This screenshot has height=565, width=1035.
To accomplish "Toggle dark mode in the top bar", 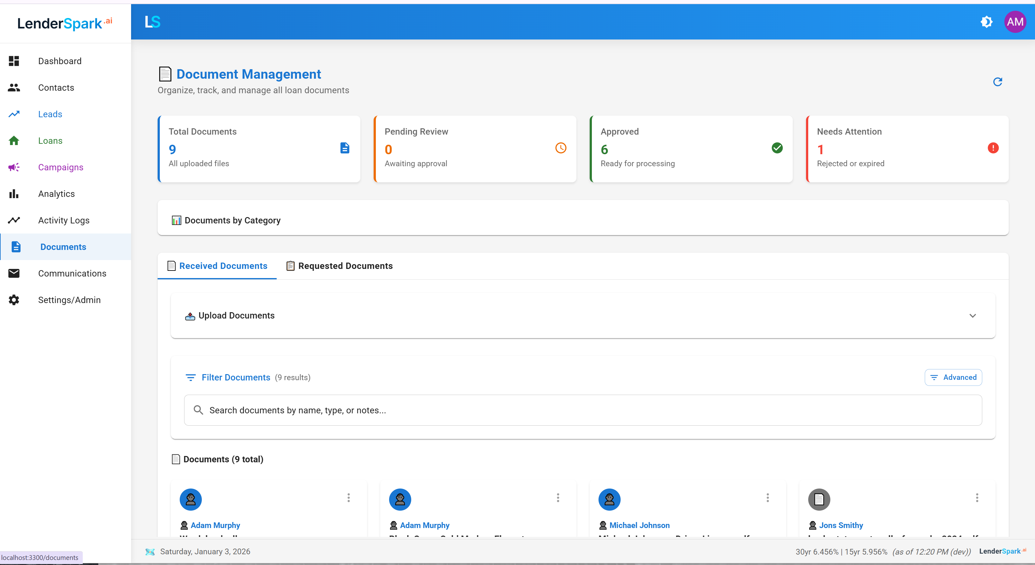I will tap(986, 22).
